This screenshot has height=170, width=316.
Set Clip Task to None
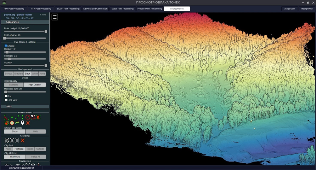pos(8,149)
